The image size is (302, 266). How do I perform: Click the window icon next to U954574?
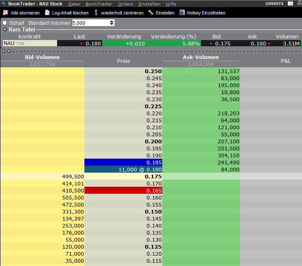pyautogui.click(x=290, y=3)
